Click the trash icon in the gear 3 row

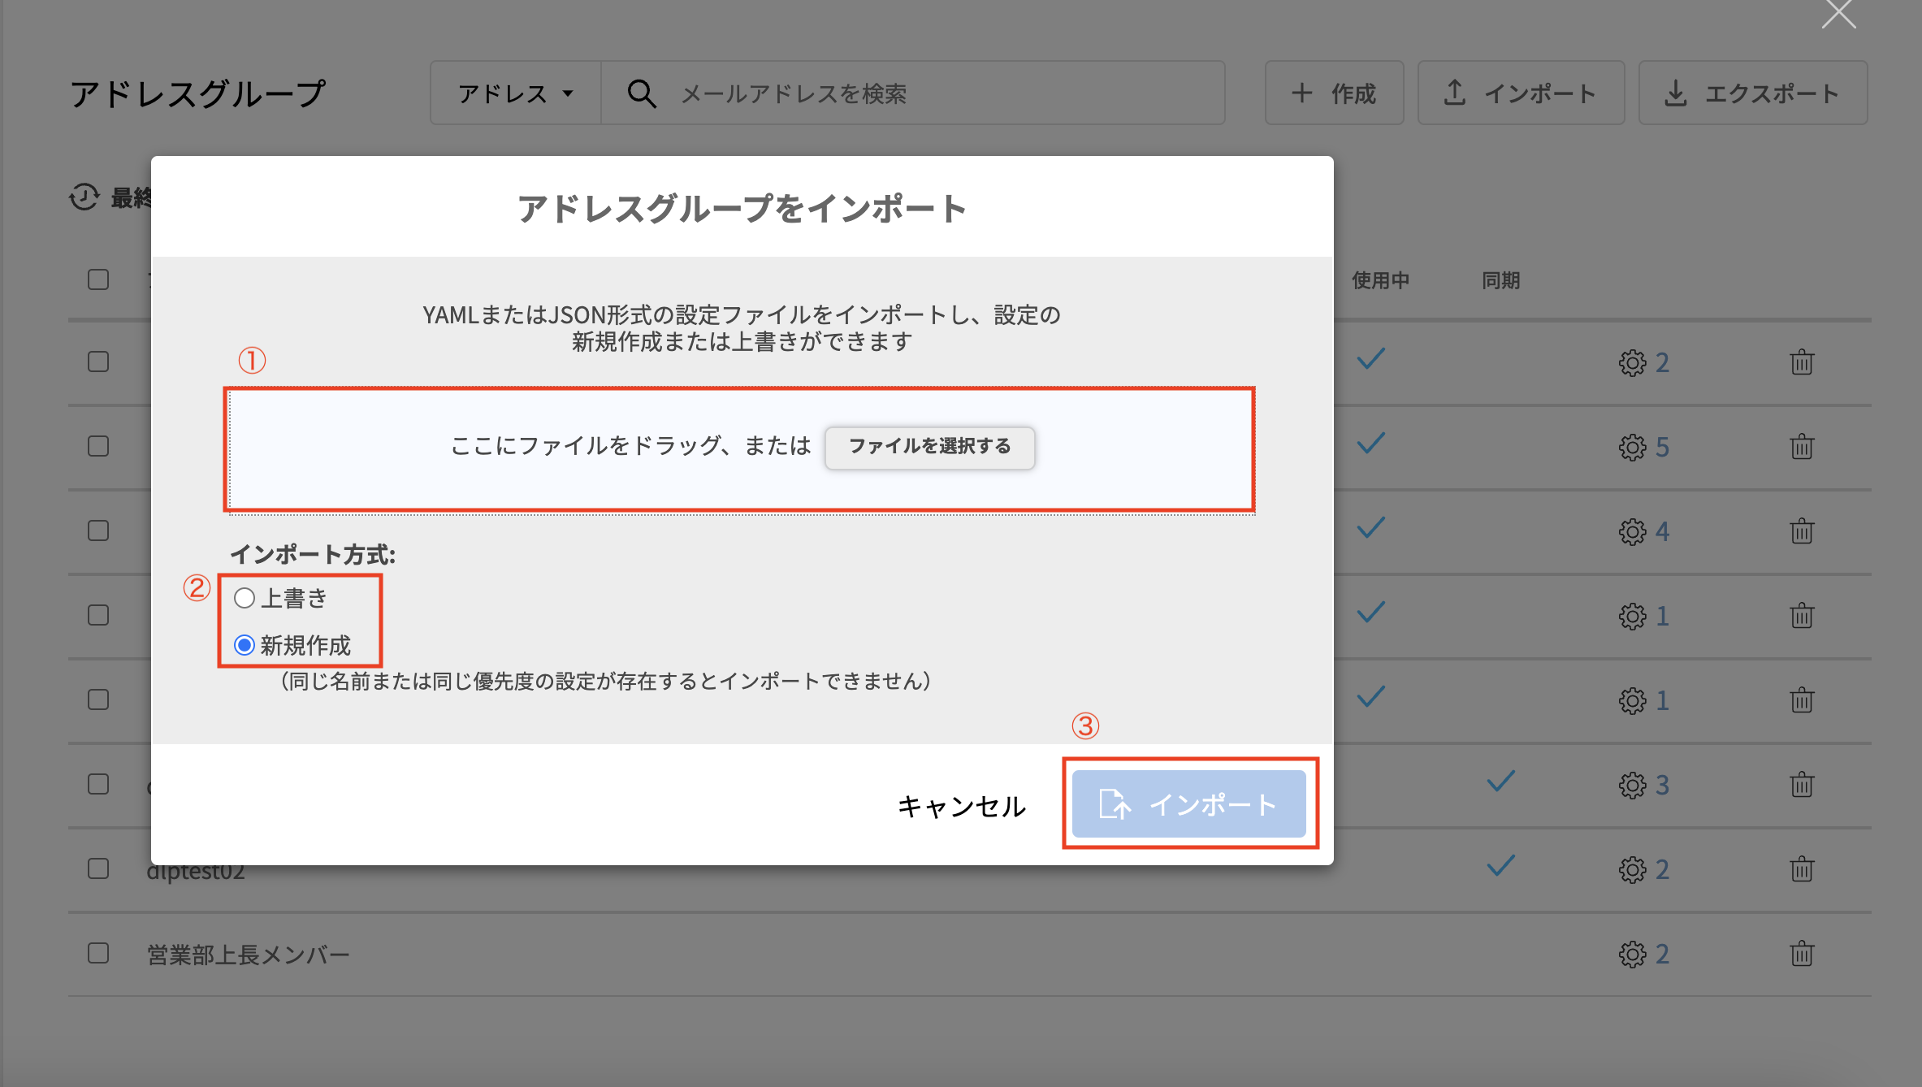(x=1802, y=784)
